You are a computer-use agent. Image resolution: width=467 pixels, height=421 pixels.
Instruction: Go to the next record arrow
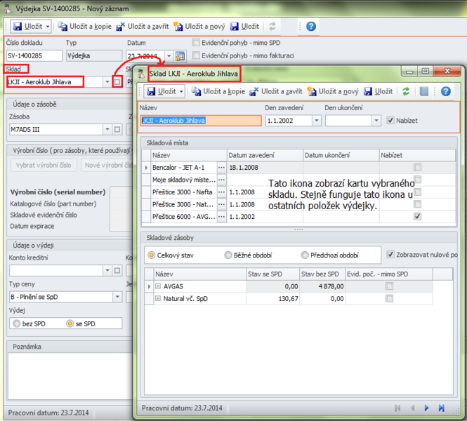426,408
